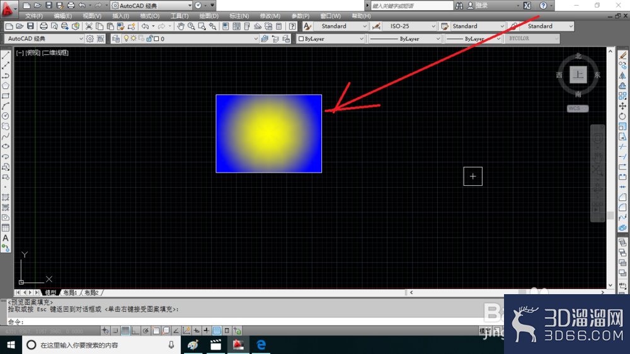Select the Line tool in draw toolbar
The height and width of the screenshot is (354, 630).
[x=6, y=55]
